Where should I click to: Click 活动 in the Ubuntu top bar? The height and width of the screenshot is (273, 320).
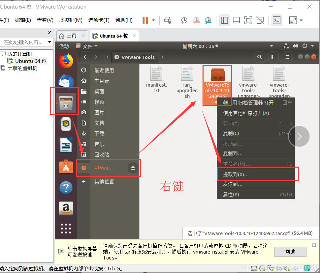[64, 46]
